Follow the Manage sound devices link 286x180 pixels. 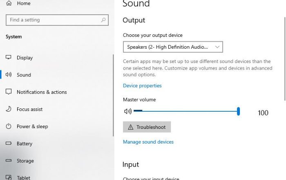coord(148,142)
